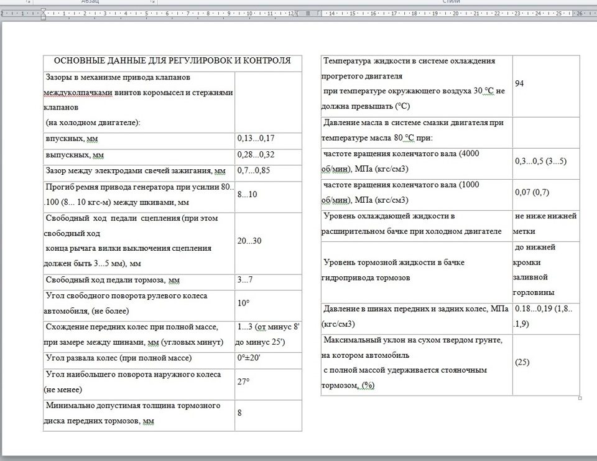Click 'частоте вращения коленчатого вала (1000' text

tap(401, 185)
